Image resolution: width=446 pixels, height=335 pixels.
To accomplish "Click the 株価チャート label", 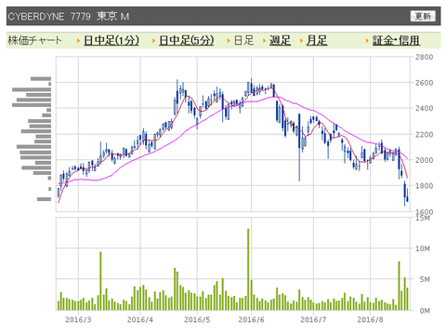I will click(x=34, y=40).
